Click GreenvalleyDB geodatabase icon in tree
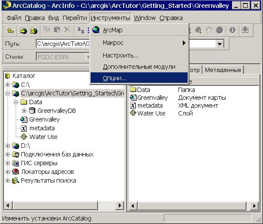Viewport: 263px width, 224px height. 32,111
